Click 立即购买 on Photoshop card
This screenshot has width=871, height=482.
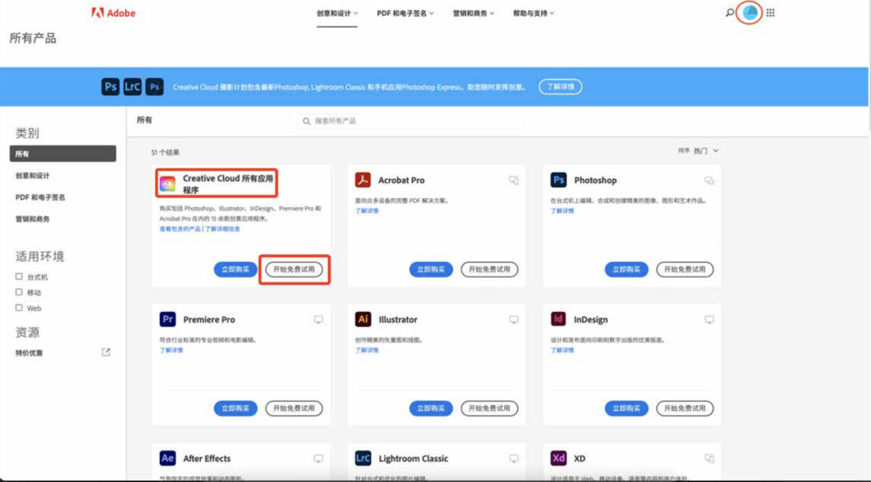tap(627, 269)
